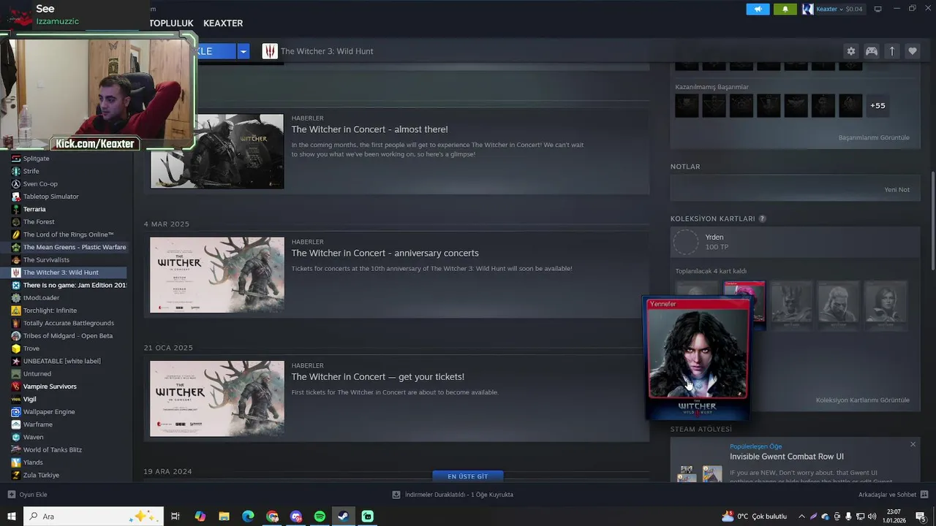Click the downloads icon in the status bar
Viewport: 936px width, 526px height.
click(x=396, y=495)
